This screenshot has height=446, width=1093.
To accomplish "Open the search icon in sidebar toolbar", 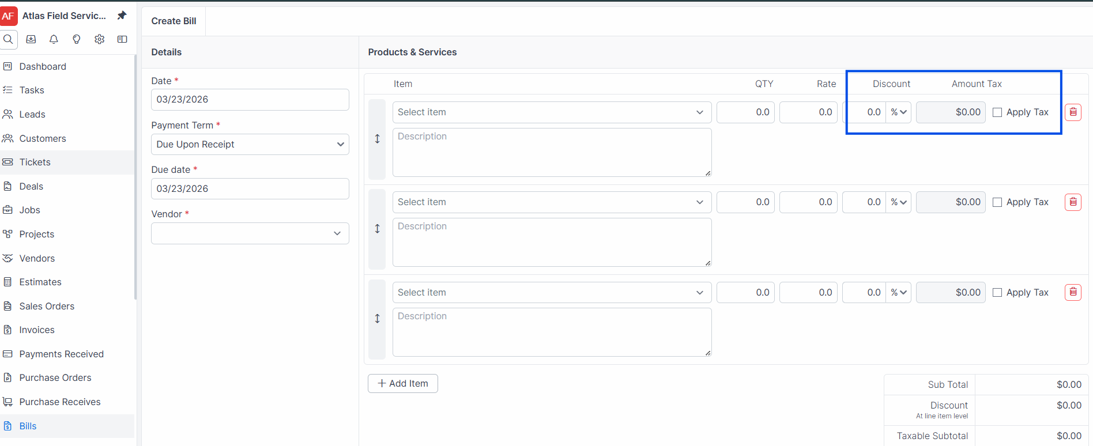I will pos(8,39).
